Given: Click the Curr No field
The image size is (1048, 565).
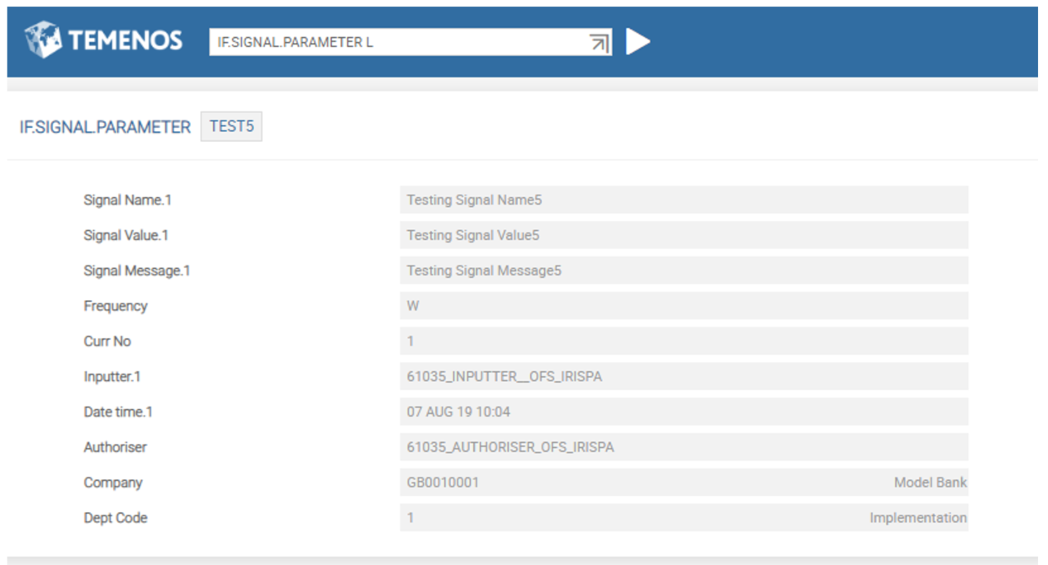Looking at the screenshot, I should pos(683,341).
